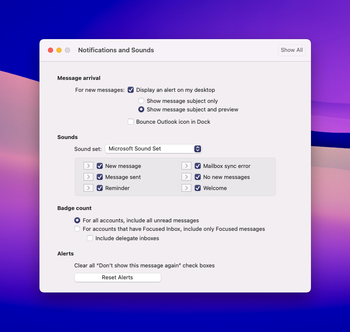Enable Bounce Outlook icon in Dock
350x332 pixels.
click(x=131, y=122)
